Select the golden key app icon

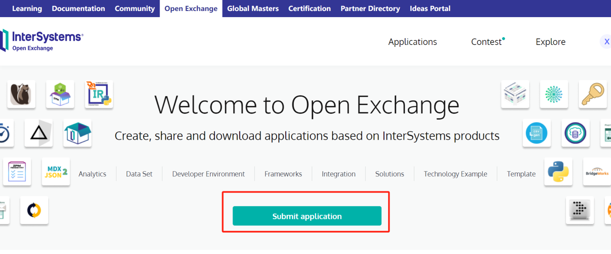point(592,94)
